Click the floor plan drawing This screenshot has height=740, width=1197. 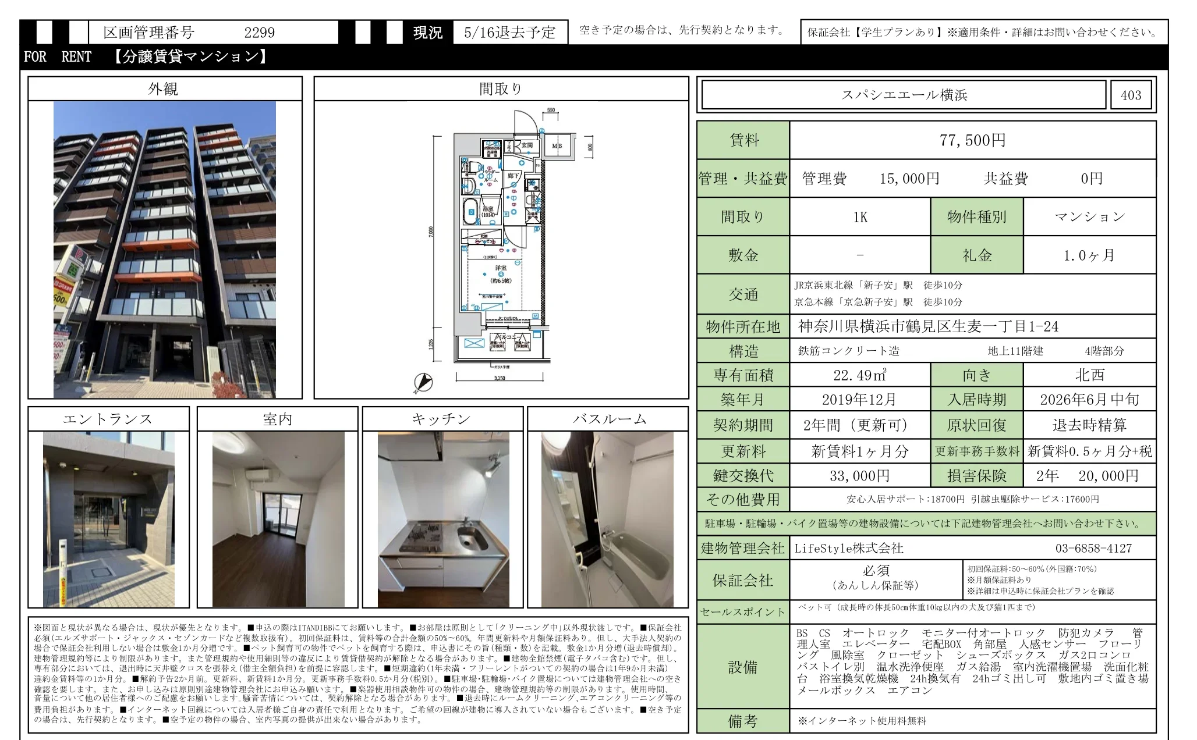[x=501, y=244]
